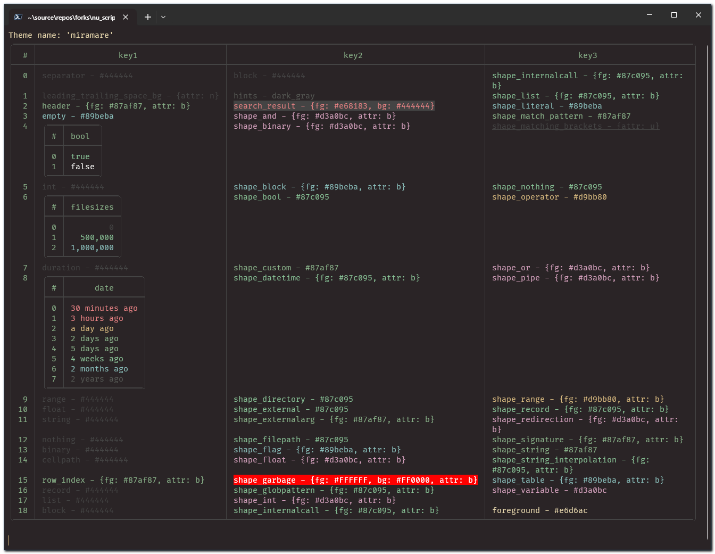The image size is (715, 554).
Task: Click the 'shape_string_interpolation' entry
Action: point(571,465)
